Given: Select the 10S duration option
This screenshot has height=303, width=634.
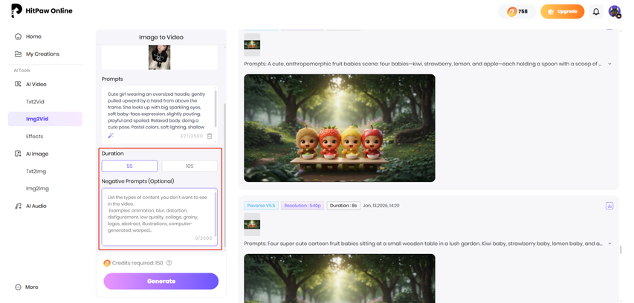Looking at the screenshot, I should coord(190,166).
